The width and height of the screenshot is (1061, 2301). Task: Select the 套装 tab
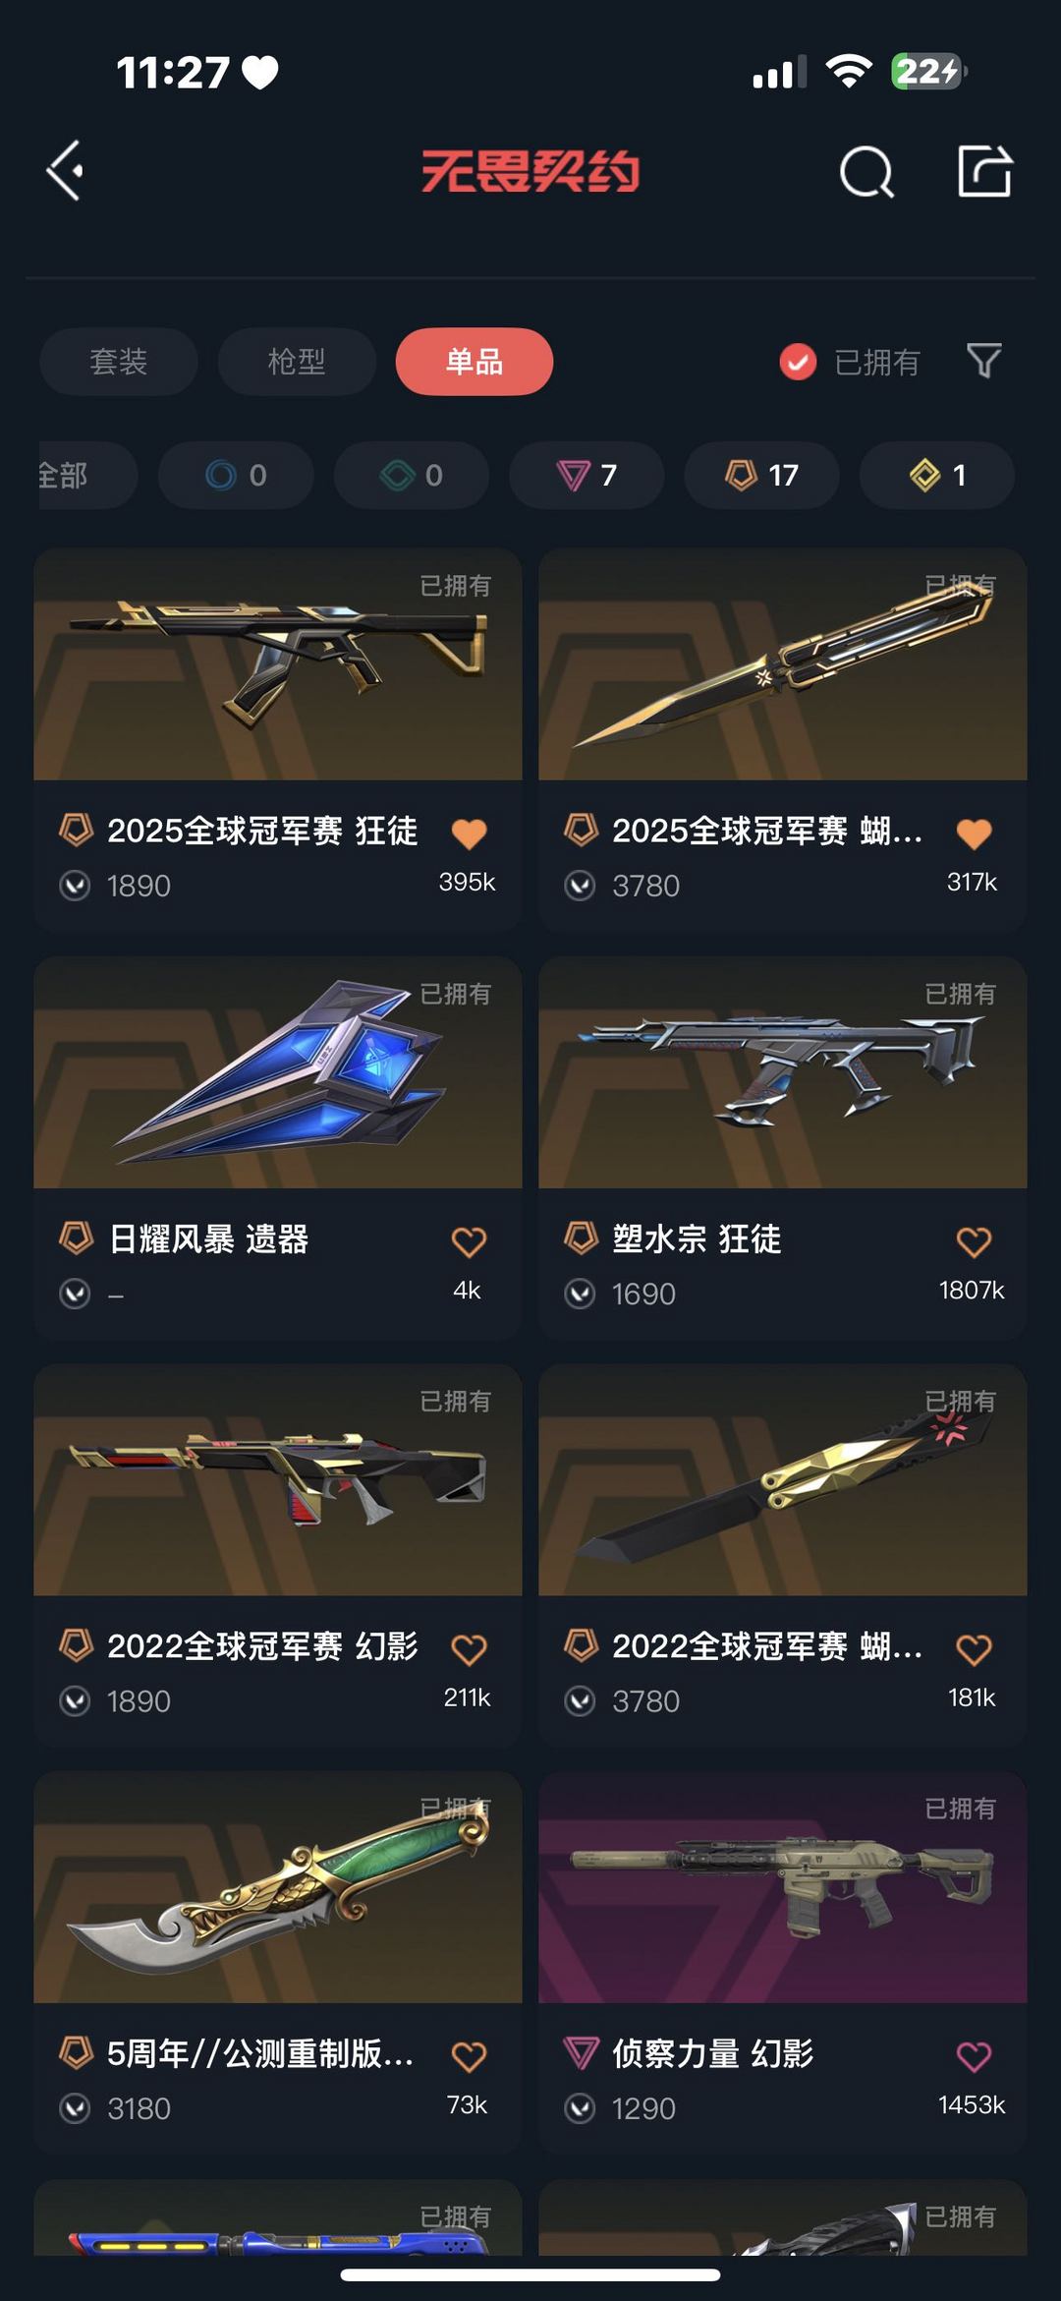119,362
